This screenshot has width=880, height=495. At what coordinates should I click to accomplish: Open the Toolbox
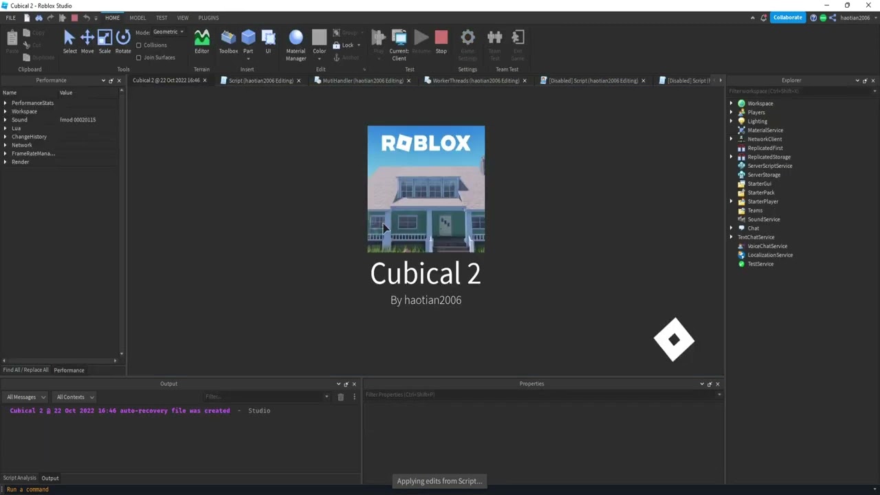(x=228, y=42)
